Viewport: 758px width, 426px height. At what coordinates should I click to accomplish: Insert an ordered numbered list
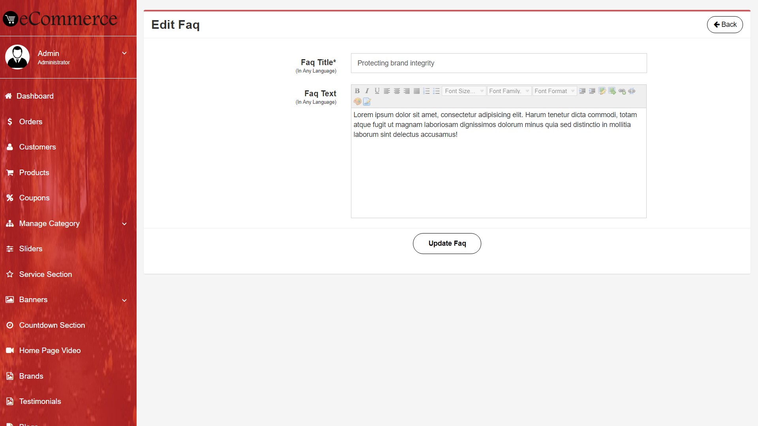click(x=426, y=91)
